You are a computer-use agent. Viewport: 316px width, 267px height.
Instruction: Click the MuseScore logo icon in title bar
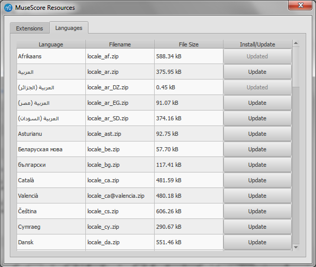tap(8, 8)
